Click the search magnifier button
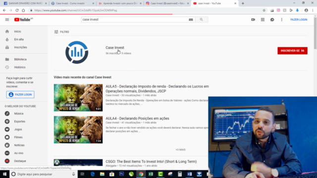The width and height of the screenshot is (317, 178). (202, 20)
